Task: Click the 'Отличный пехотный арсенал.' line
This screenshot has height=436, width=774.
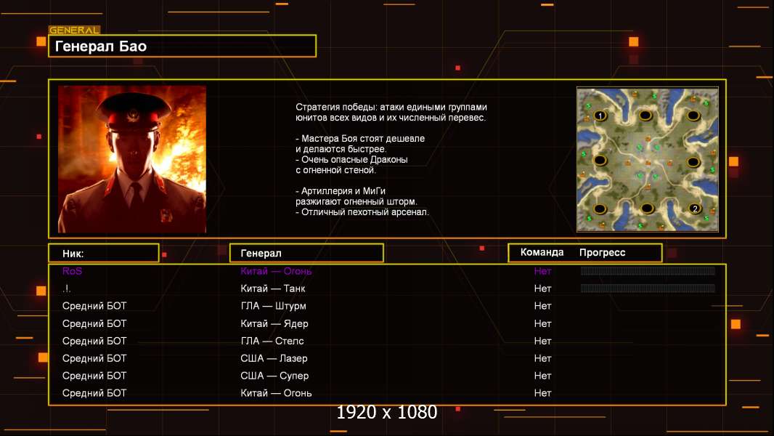Action: pos(362,212)
